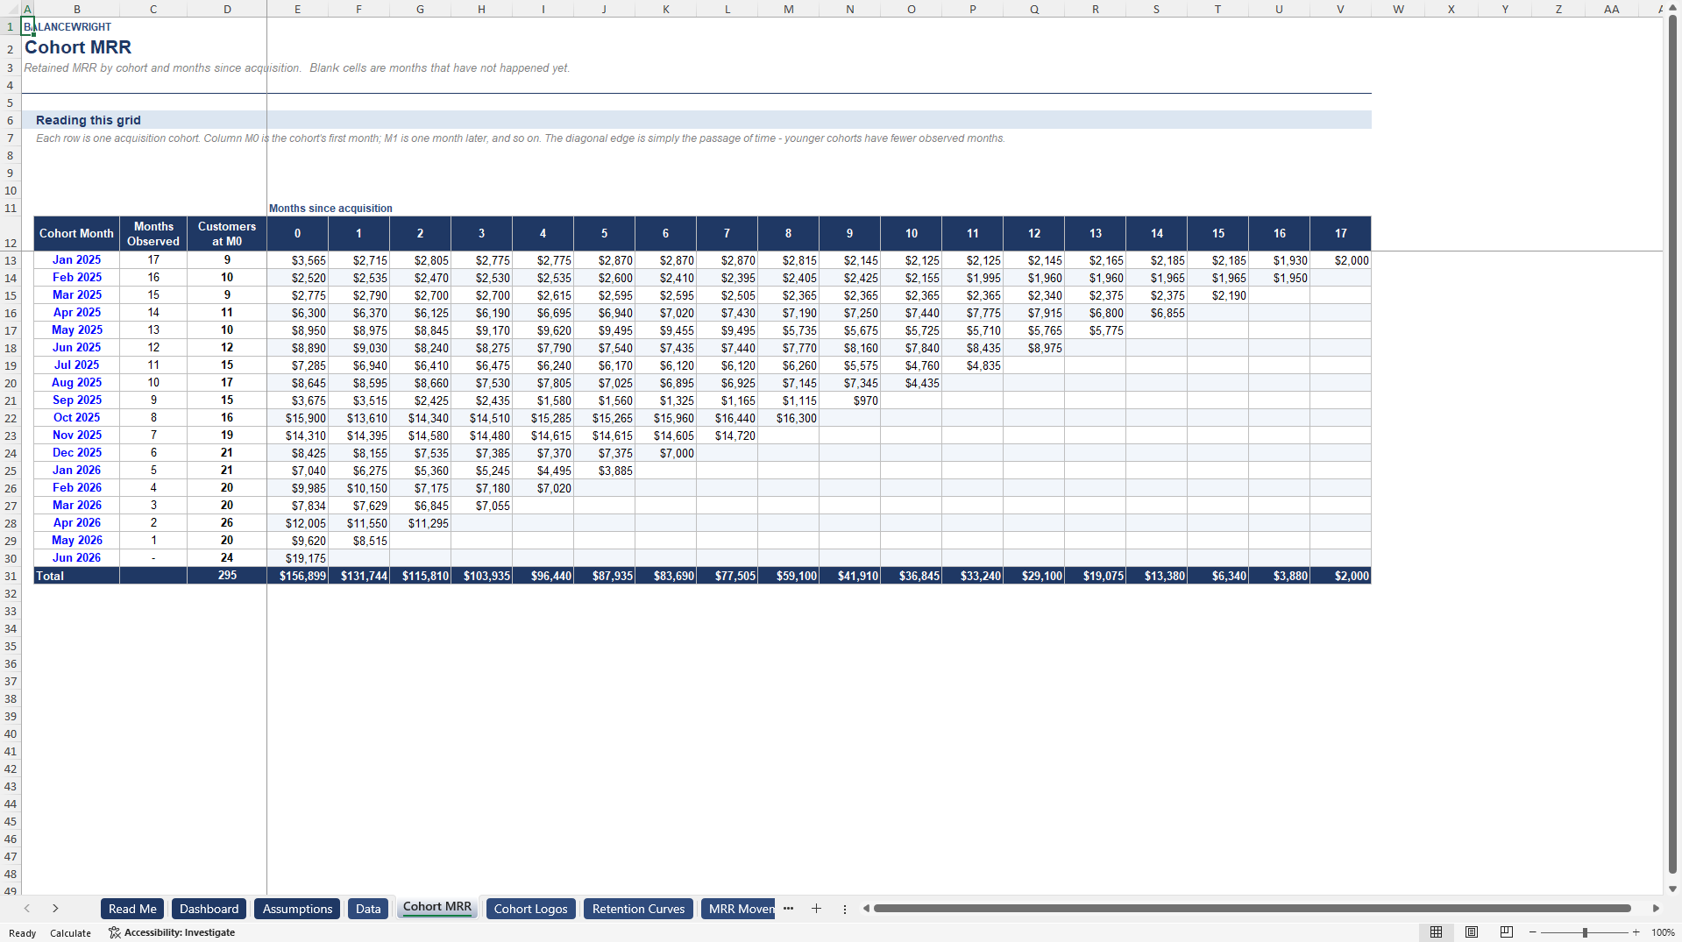
Task: Select the $83,690 total cell
Action: 666,576
